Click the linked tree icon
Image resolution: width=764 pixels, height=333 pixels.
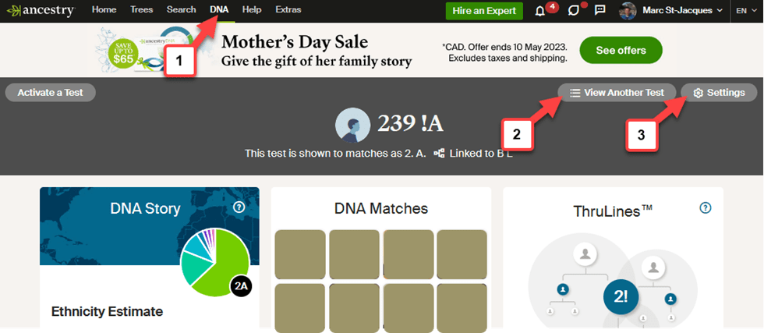coord(439,154)
